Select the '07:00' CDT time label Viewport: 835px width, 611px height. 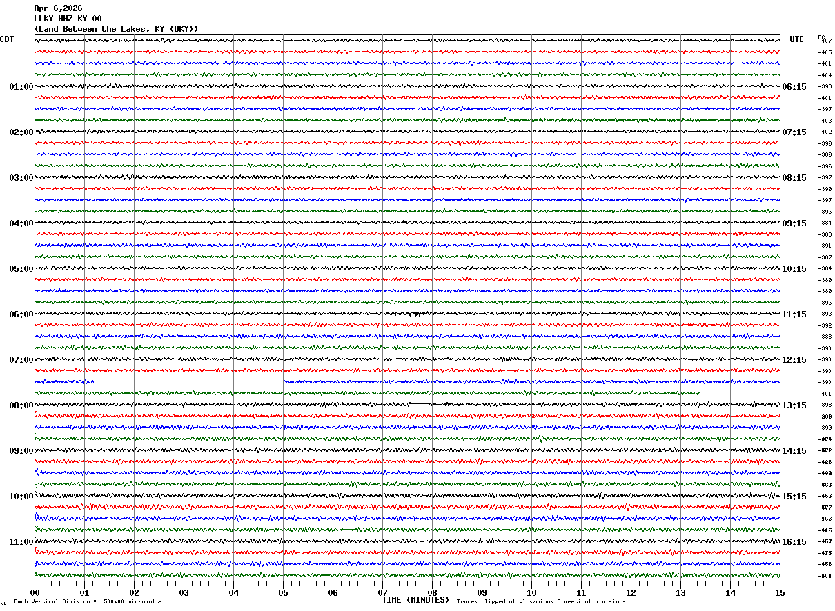(21, 360)
